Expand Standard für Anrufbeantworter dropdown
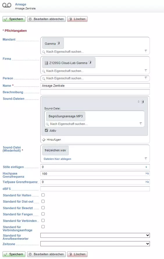Viewport: 164px width, 259px height. coord(95,235)
